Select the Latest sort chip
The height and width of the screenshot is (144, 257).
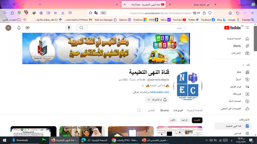(x=197, y=120)
